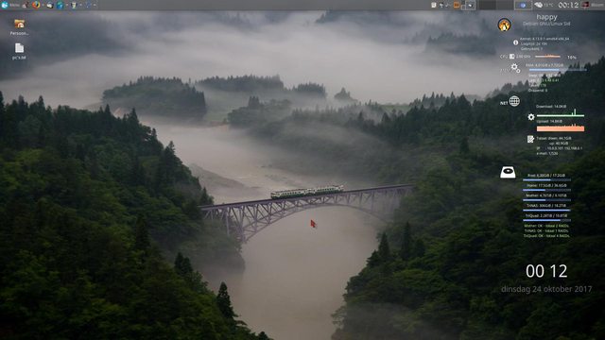Click the Root disk usage bar
Image resolution: width=605 pixels, height=340 pixels.
(546, 179)
